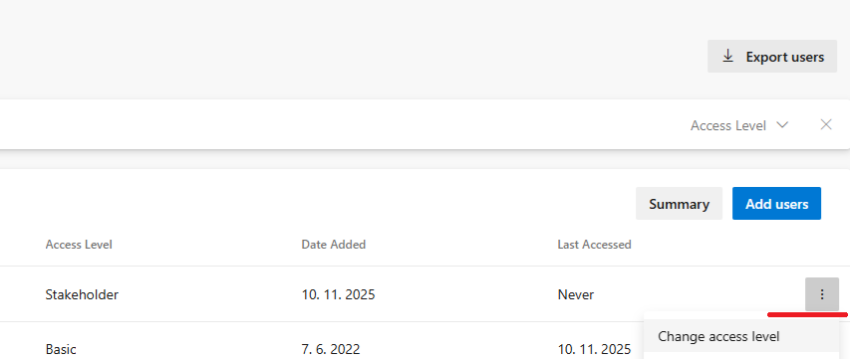The height and width of the screenshot is (359, 850).
Task: Focus the empty filter bar search area
Action: pos(336,125)
